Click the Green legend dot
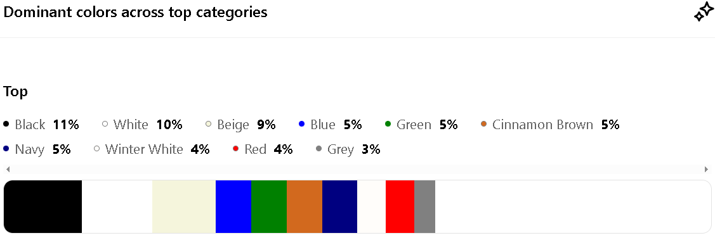The height and width of the screenshot is (238, 715). coord(388,124)
